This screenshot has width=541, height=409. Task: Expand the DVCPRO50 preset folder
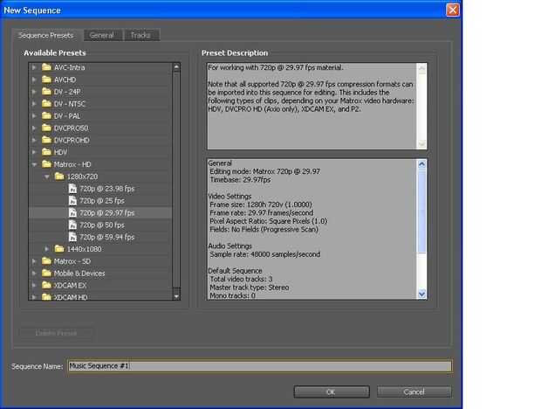pos(34,128)
